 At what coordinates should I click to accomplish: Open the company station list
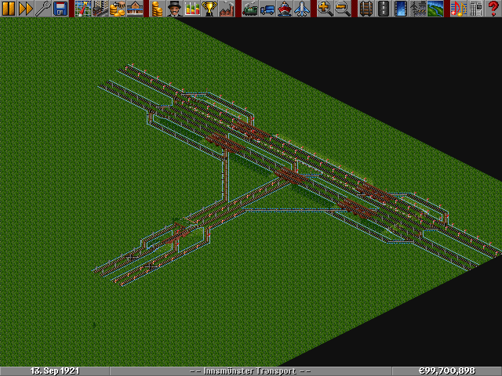coord(134,9)
